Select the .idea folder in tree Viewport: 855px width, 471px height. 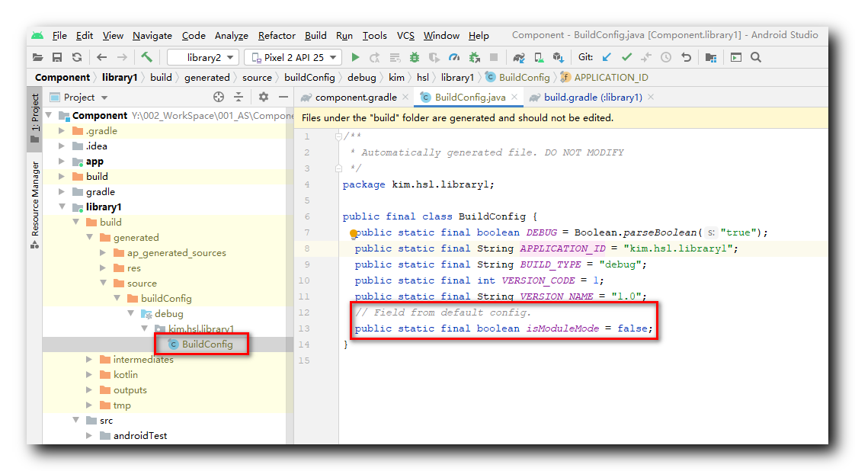point(96,146)
